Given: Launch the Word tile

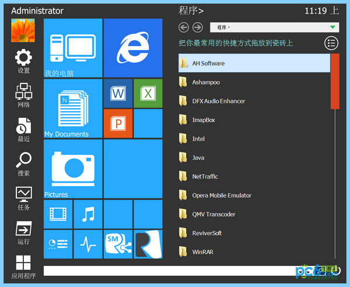Looking at the screenshot, I should pos(118,93).
